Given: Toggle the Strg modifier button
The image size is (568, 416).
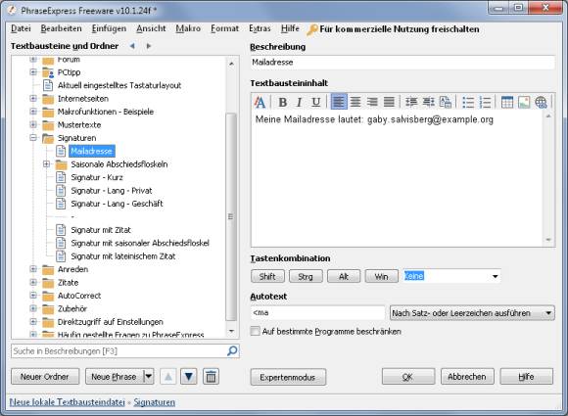Looking at the screenshot, I should point(306,276).
